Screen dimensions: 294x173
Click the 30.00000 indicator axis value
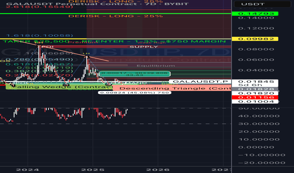259,124
